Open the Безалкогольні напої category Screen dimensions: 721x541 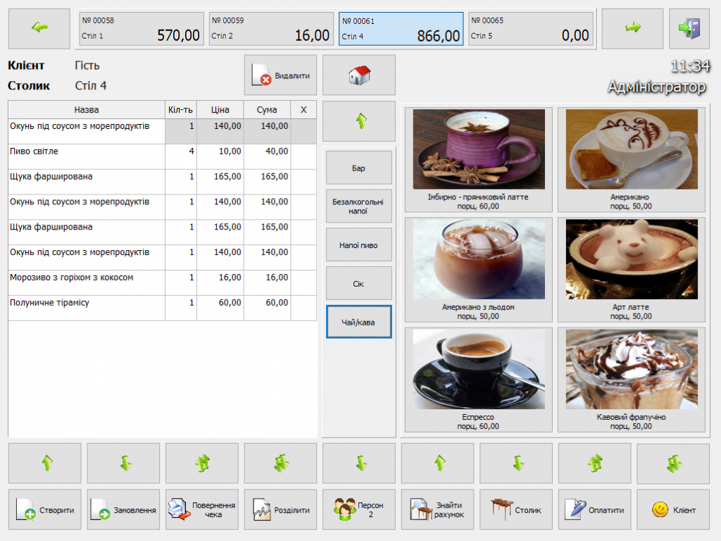coord(358,206)
